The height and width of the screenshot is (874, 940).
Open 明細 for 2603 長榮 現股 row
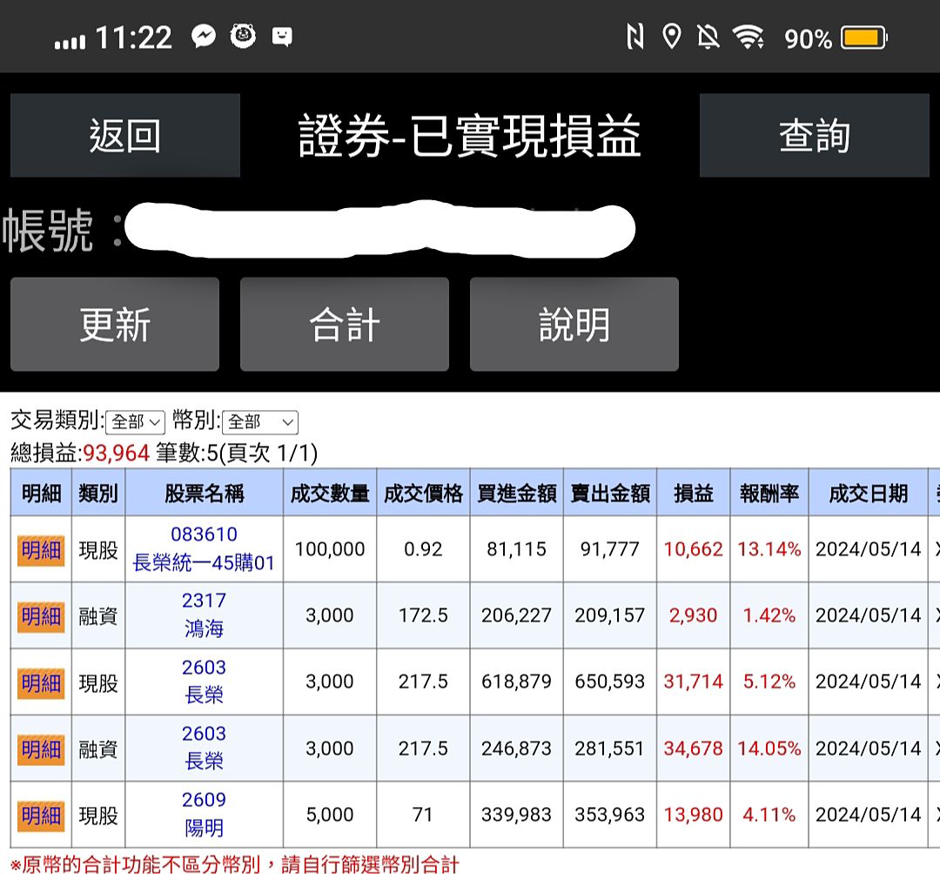tap(41, 682)
